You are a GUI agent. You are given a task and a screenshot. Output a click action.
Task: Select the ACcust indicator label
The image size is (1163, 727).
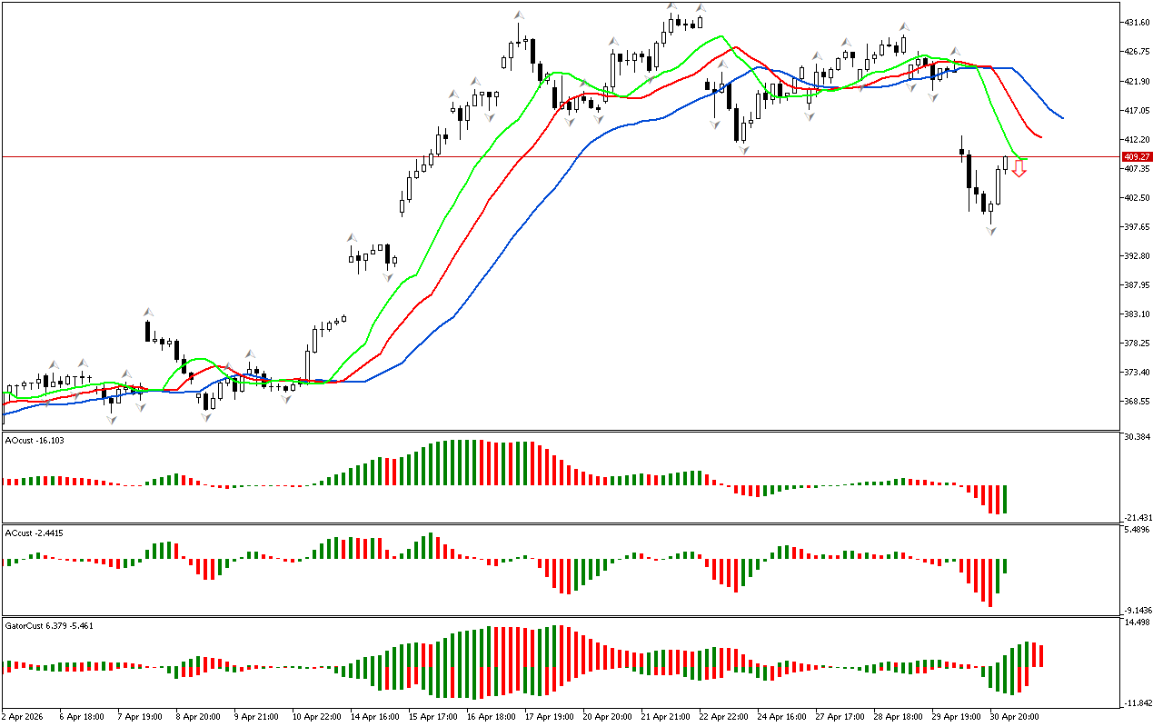(35, 533)
